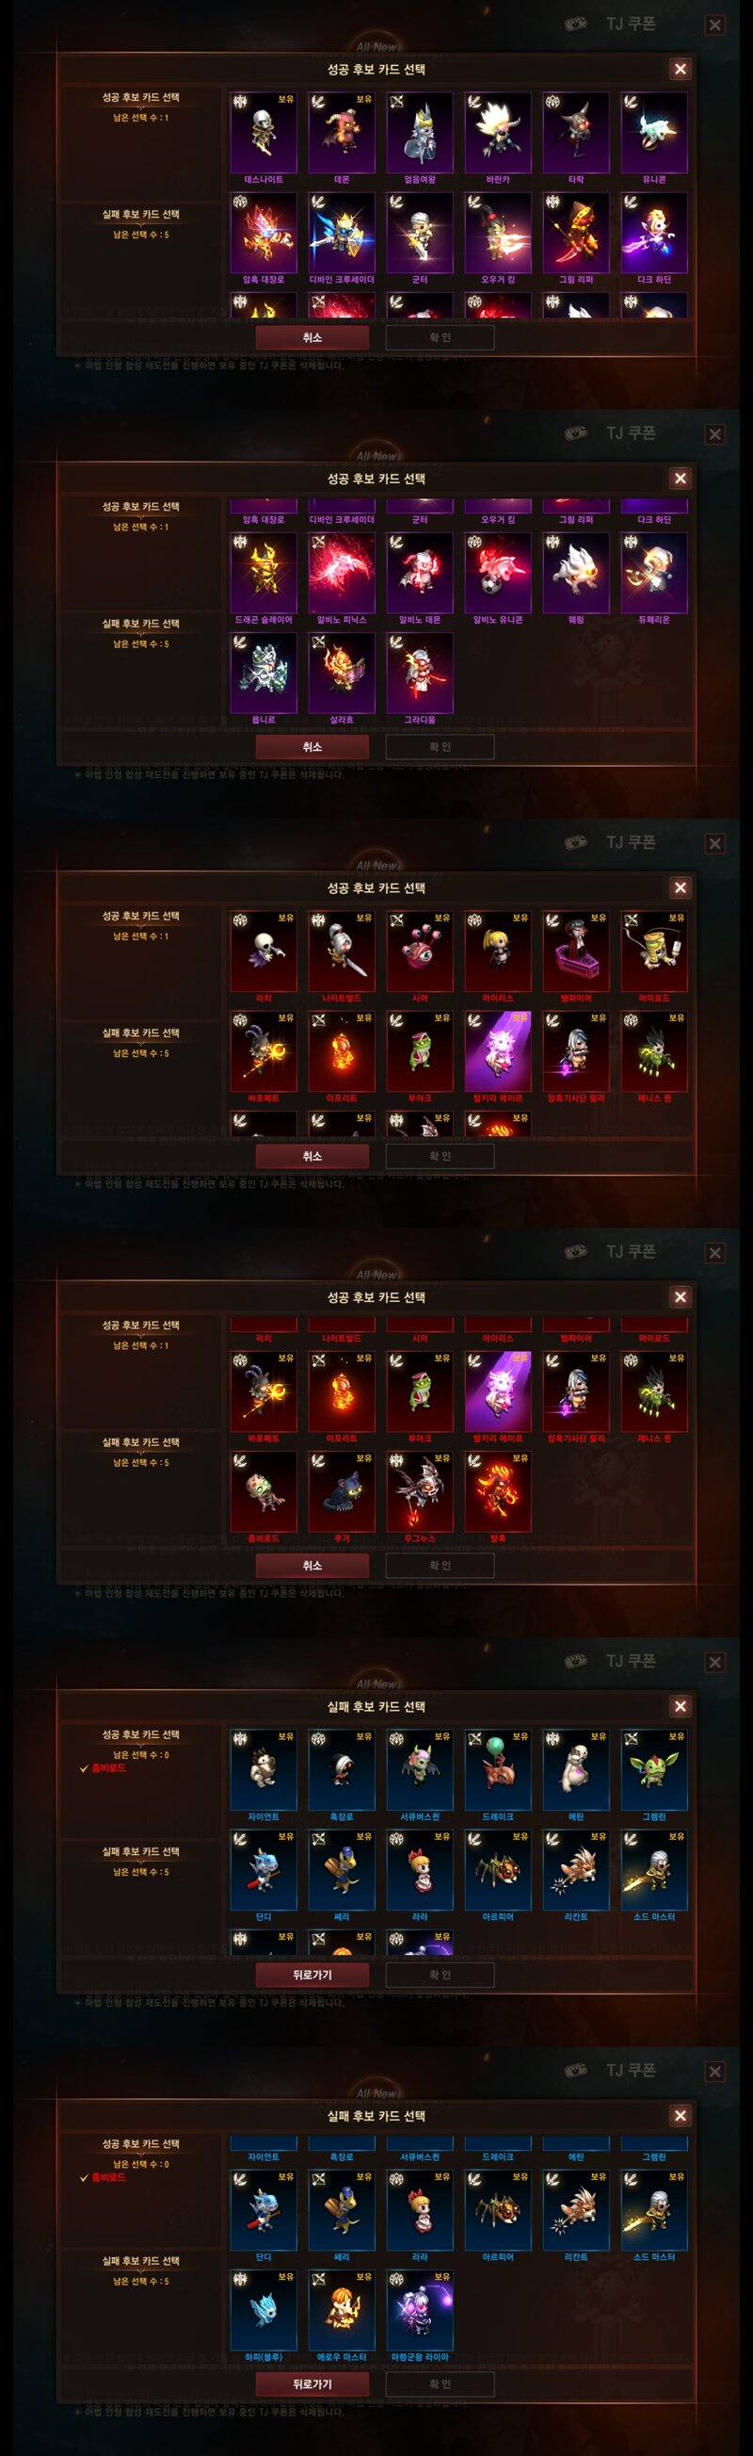The image size is (753, 2456).
Task: Select the 무그누스 card
Action: point(420,1492)
